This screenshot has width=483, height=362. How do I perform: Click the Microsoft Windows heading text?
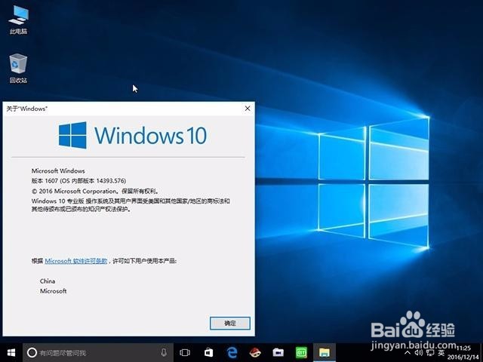pyautogui.click(x=58, y=171)
